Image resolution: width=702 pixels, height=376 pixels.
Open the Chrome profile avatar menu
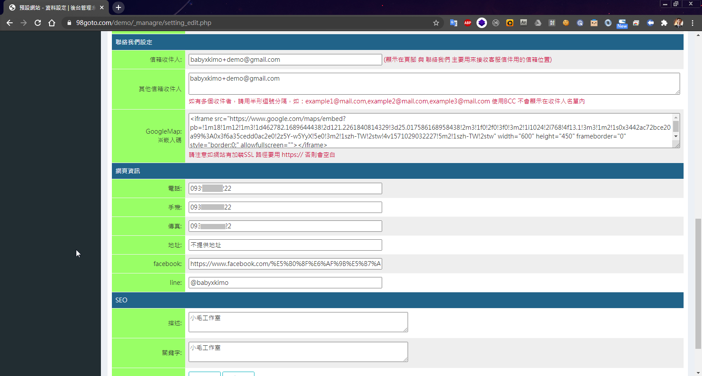click(x=678, y=23)
